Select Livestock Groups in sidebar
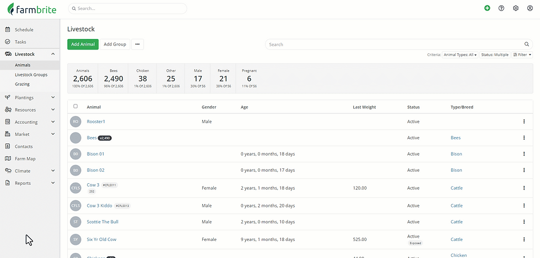540x258 pixels. click(x=31, y=75)
